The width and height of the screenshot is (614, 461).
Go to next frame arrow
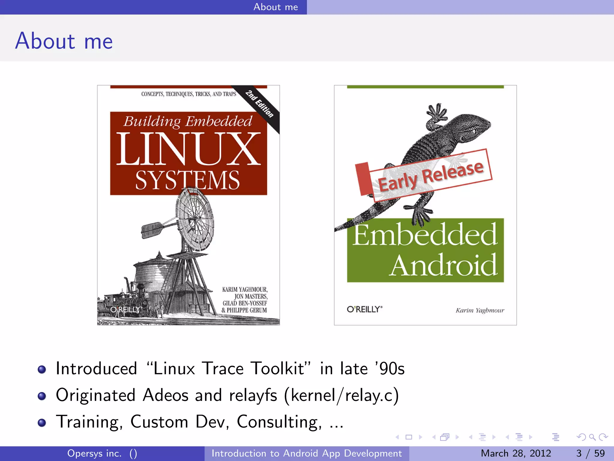point(457,437)
